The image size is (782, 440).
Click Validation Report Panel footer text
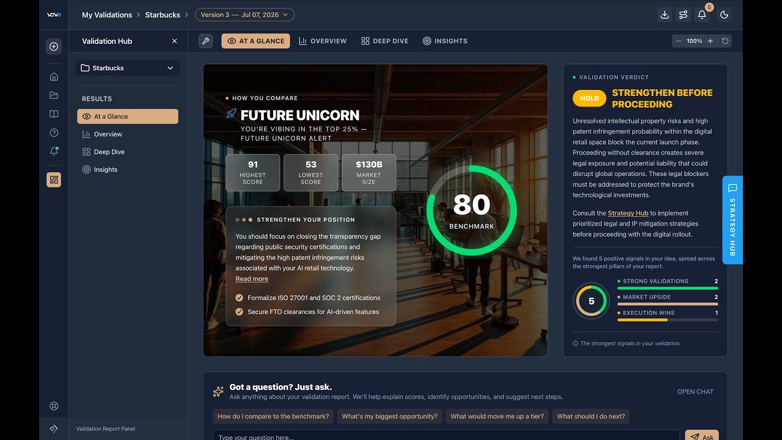[x=106, y=429]
